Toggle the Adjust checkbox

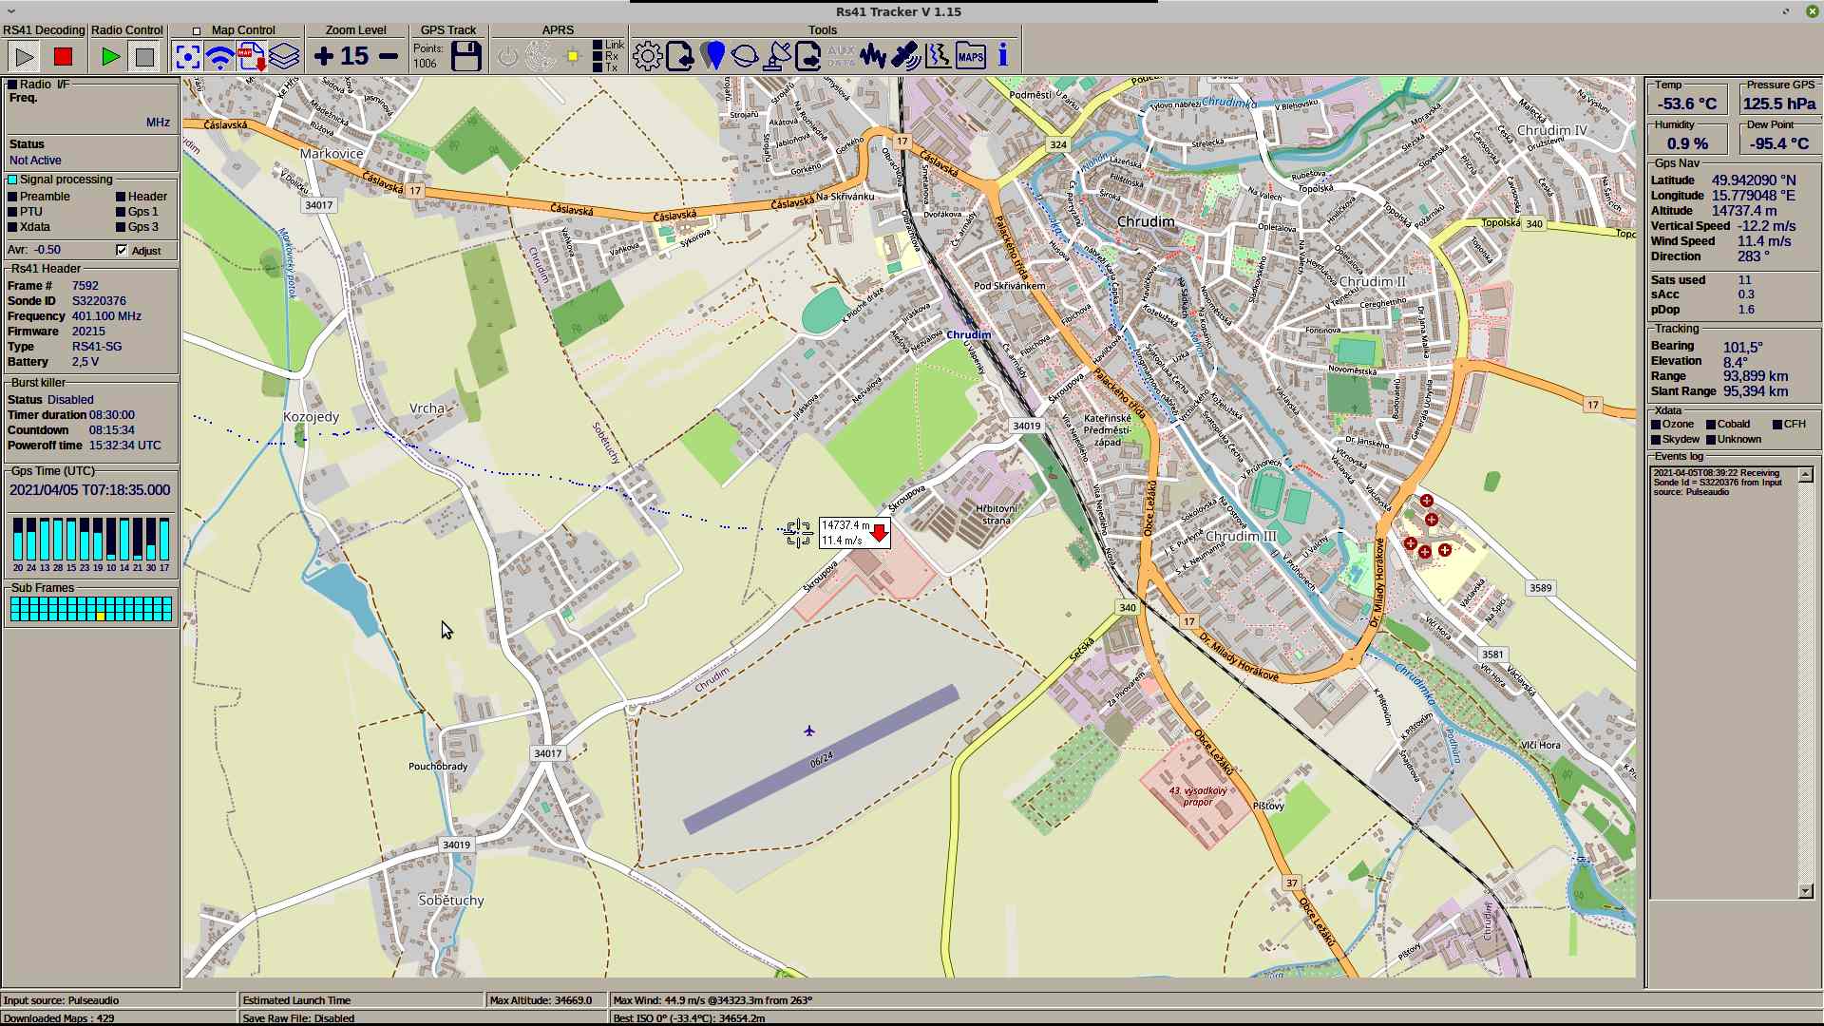pyautogui.click(x=122, y=251)
